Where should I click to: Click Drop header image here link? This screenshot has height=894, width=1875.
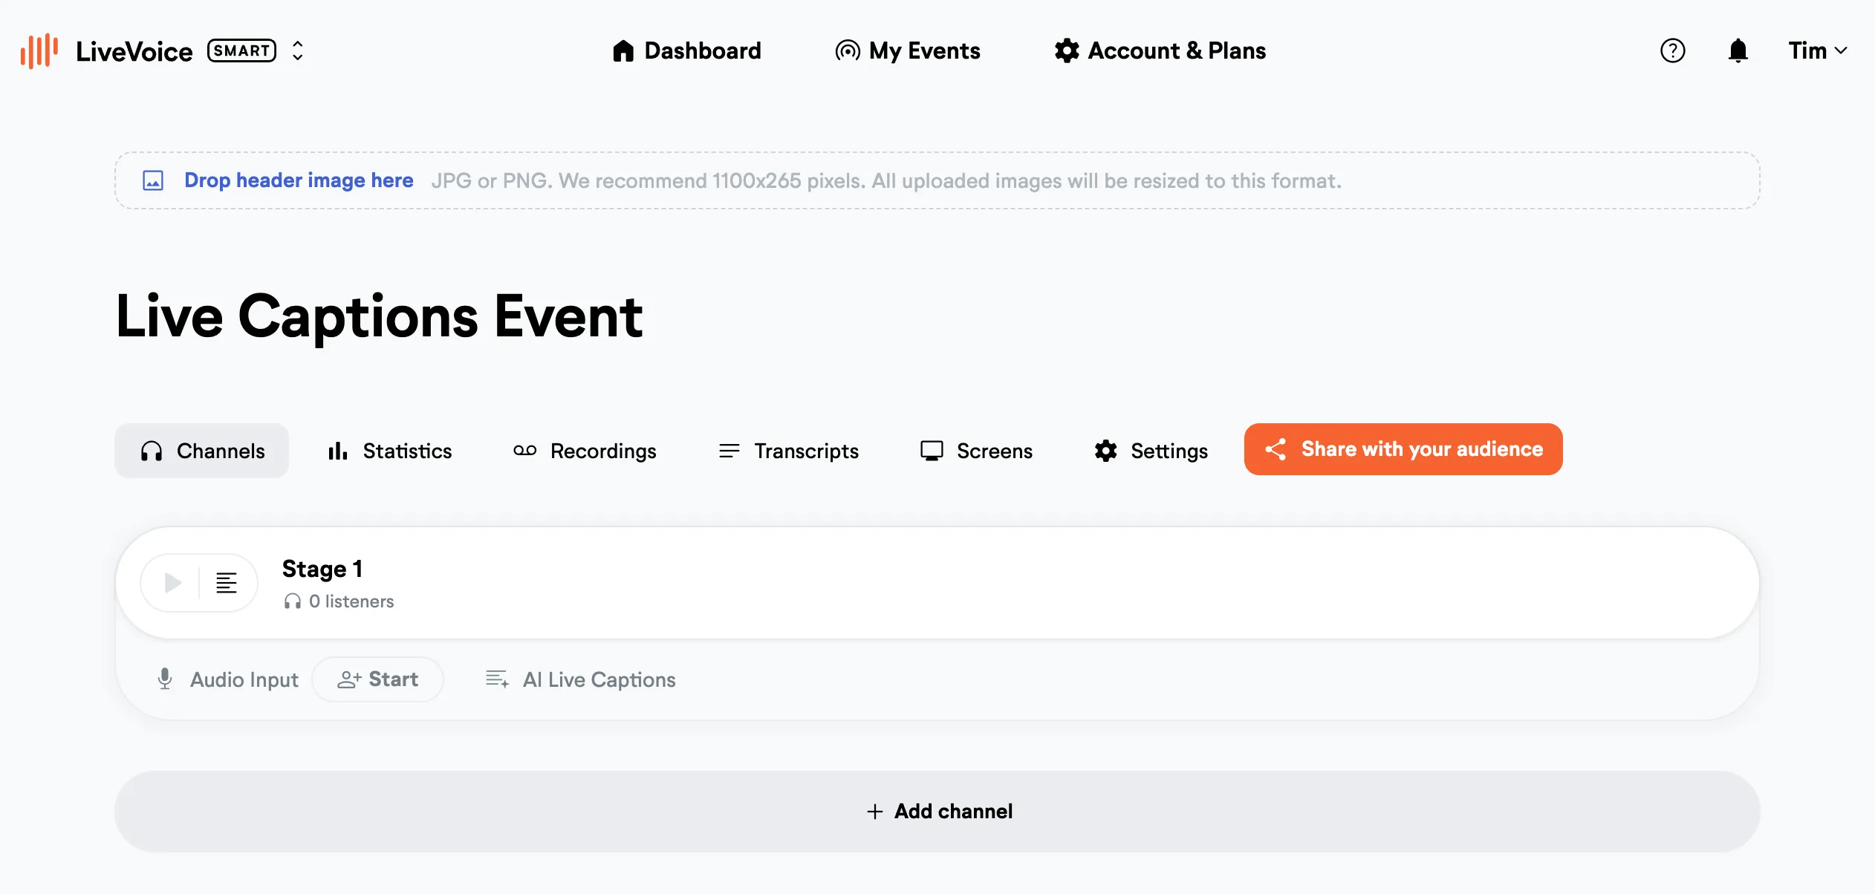point(299,180)
